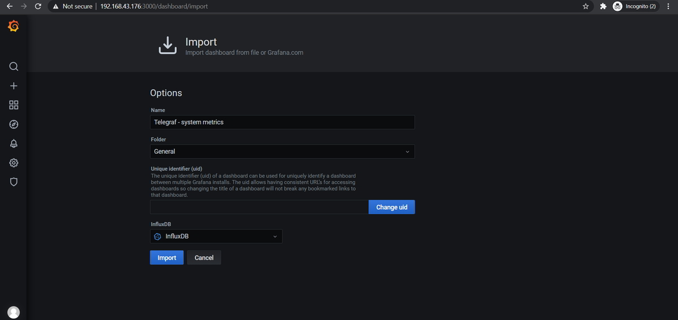This screenshot has height=320, width=678.
Task: Open the Grafana home logo
Action: pyautogui.click(x=14, y=26)
